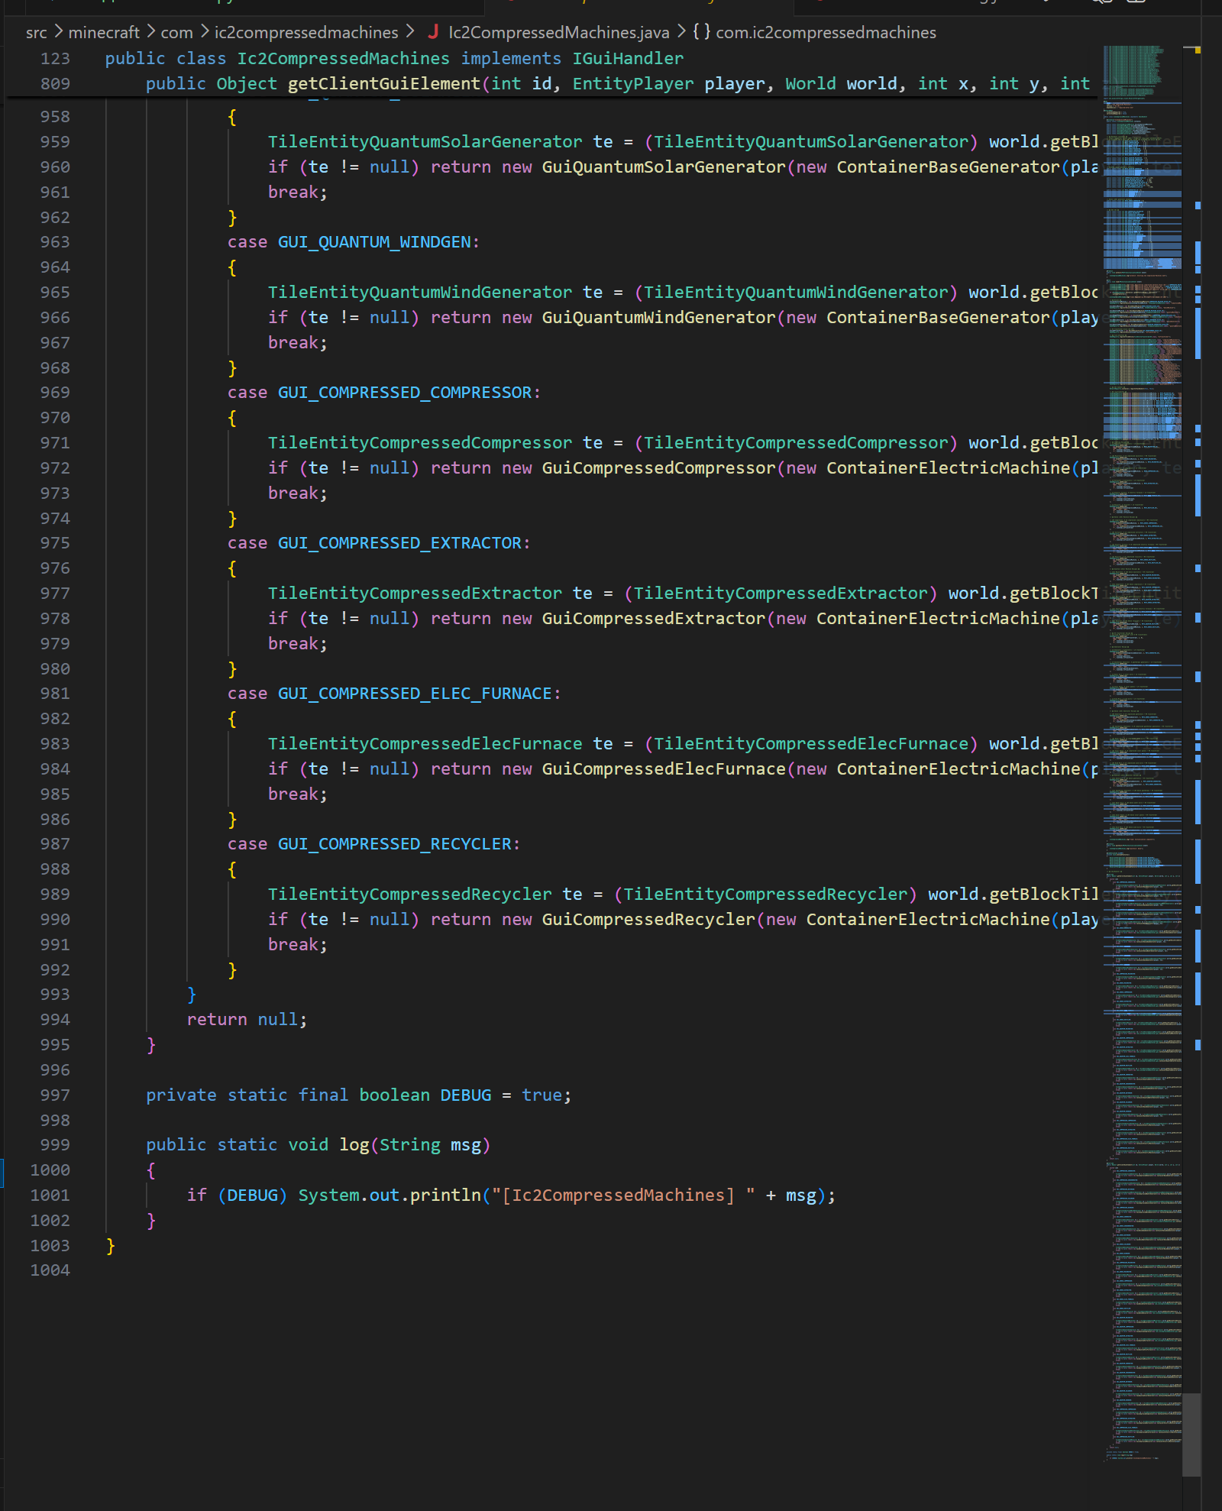Click 'EntityPlayer' in sticky method header
Viewport: 1222px width, 1511px height.
(633, 84)
